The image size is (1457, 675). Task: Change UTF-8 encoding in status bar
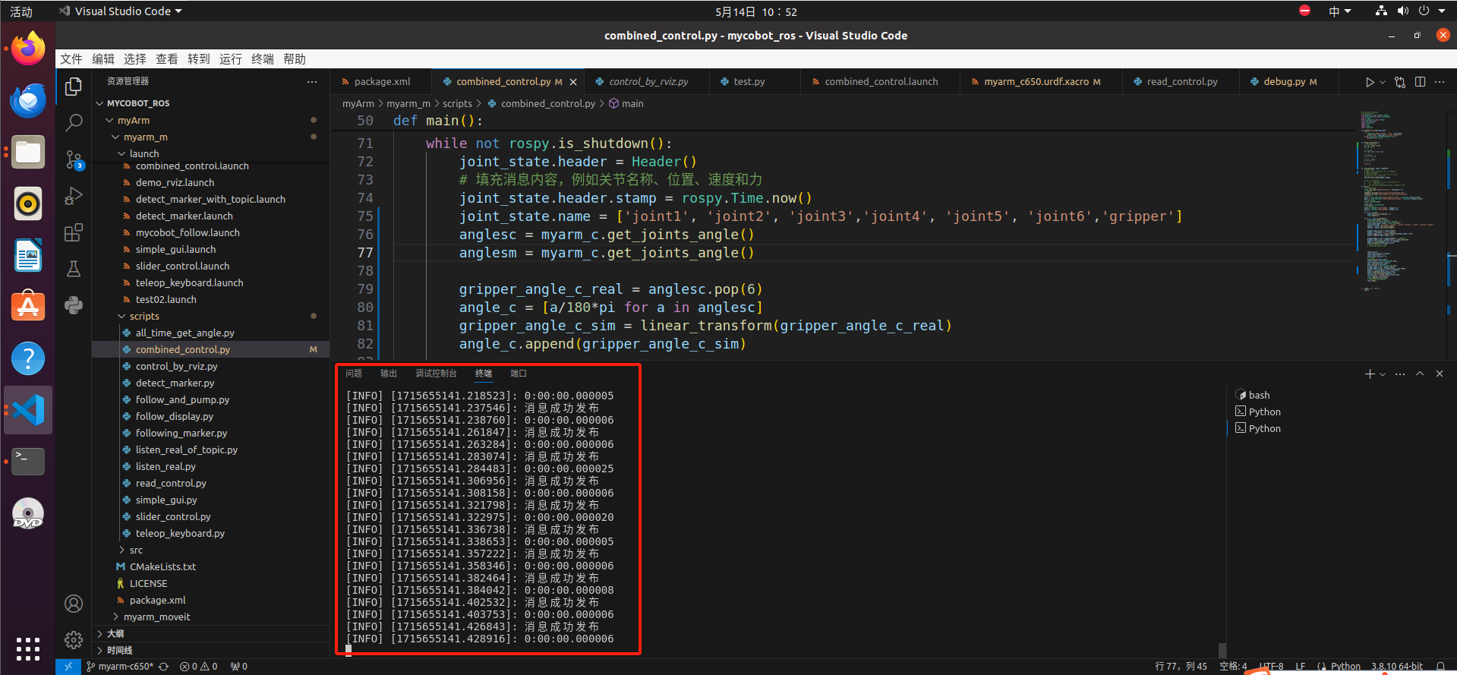tap(1271, 667)
